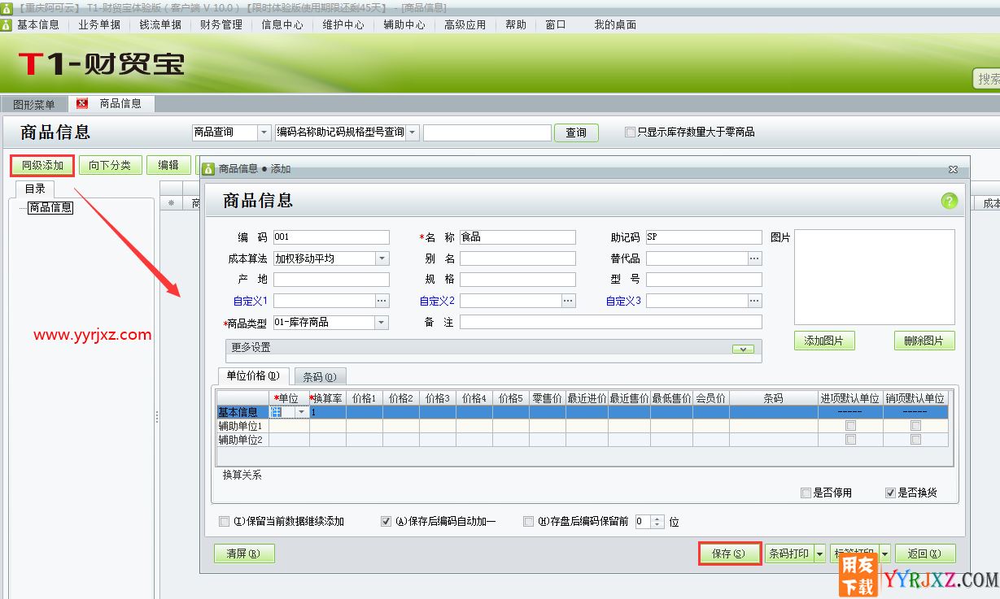Click the 商品信息·添加 dialog title icon
Screen dimensions: 1000x599
click(x=209, y=169)
